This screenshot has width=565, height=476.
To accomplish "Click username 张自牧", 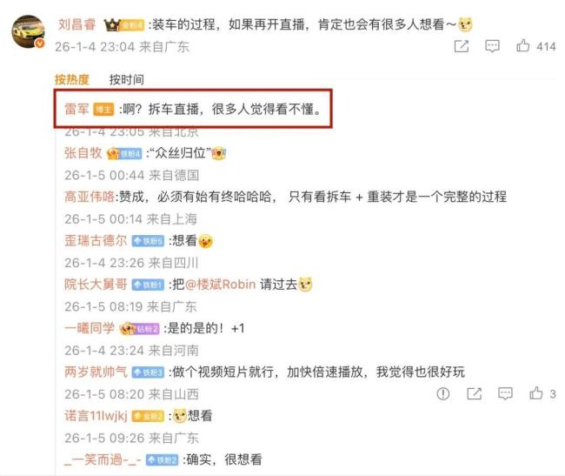I will pyautogui.click(x=83, y=153).
